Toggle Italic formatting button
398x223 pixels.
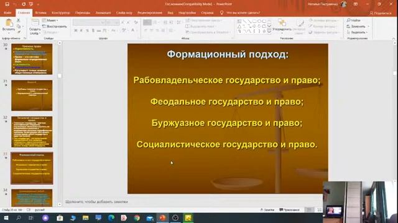81,30
